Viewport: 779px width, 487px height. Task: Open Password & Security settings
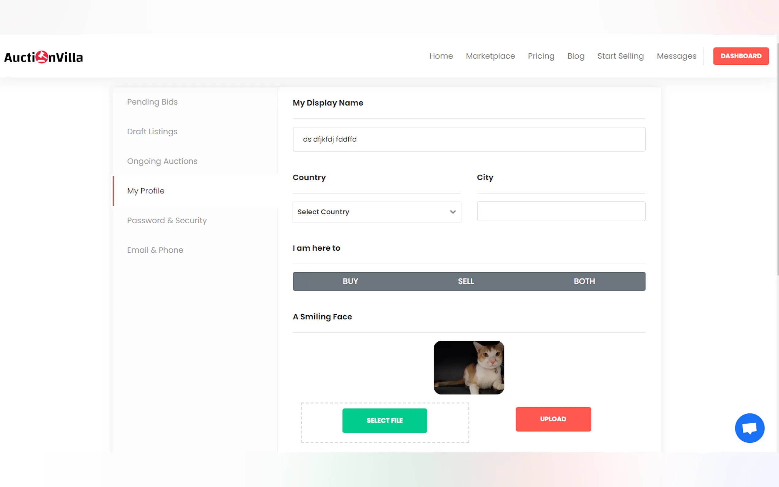167,220
